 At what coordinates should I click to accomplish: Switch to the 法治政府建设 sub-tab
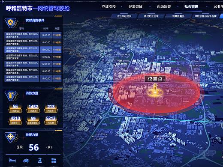click(124, 16)
